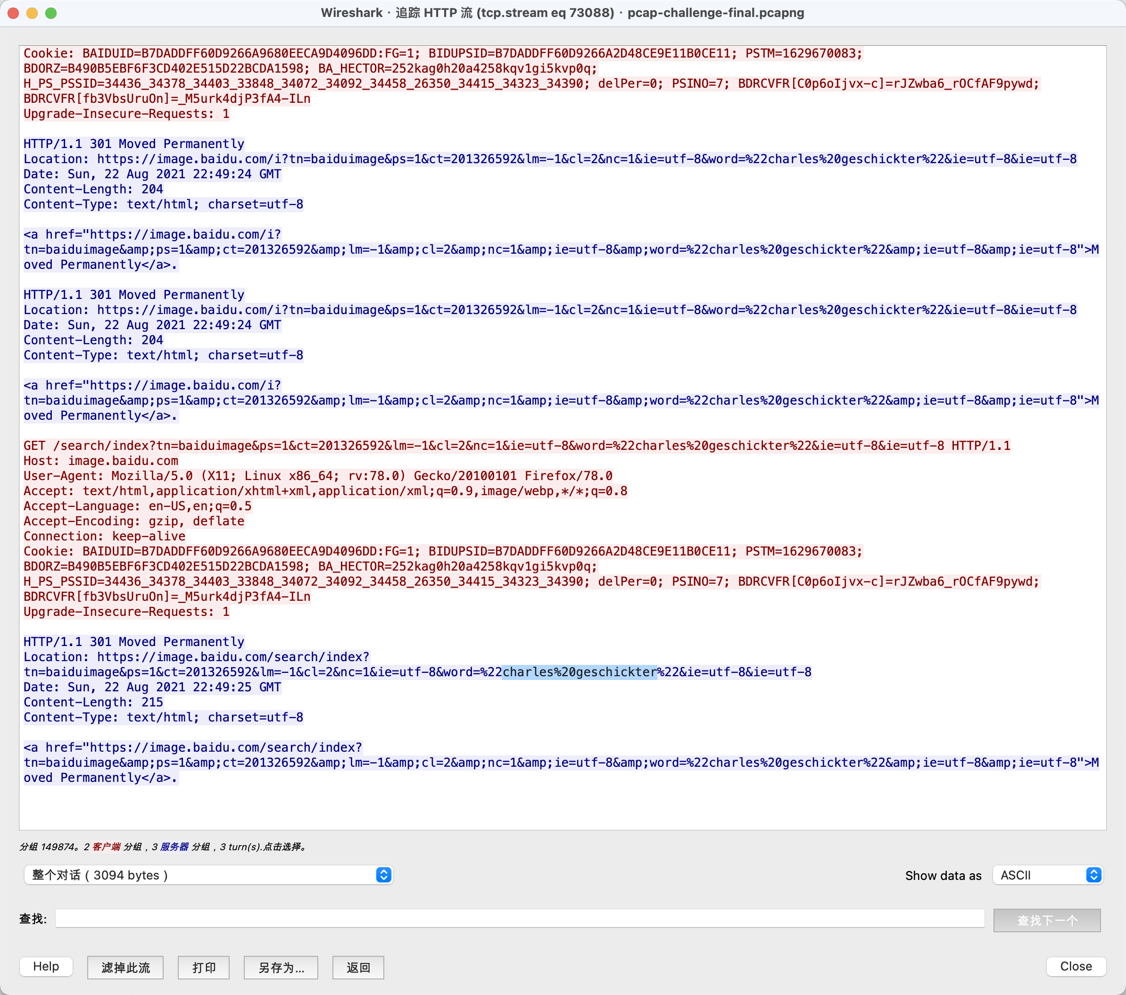Click the 滤掉此流 filter-out stream button
This screenshot has width=1126, height=995.
(125, 968)
